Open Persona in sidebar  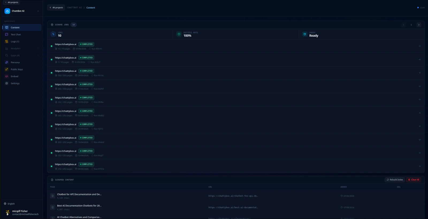[x=22, y=62]
